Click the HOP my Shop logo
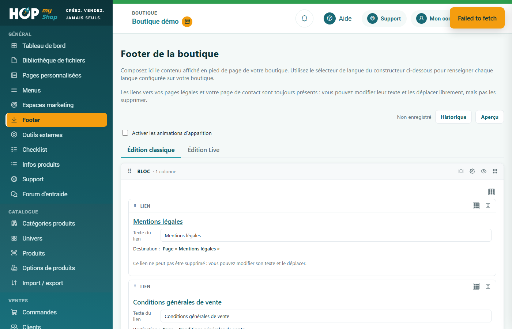This screenshot has height=329, width=512. pos(33,14)
